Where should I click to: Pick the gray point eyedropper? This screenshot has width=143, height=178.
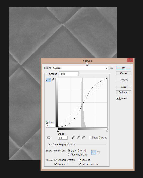[x=78, y=137]
